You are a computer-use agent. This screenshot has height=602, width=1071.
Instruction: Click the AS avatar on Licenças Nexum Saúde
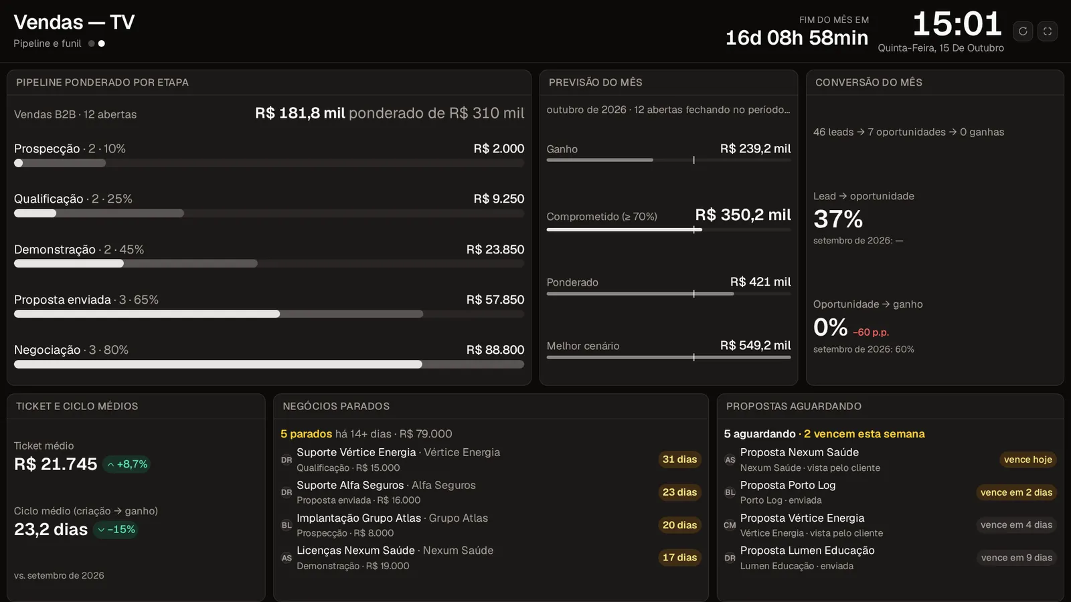(x=286, y=558)
